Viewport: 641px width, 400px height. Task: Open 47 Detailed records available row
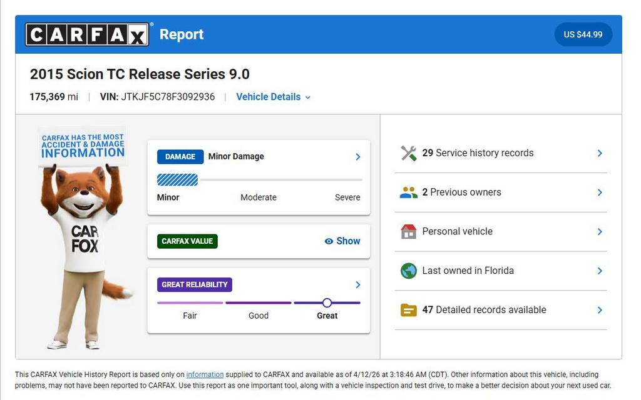coord(501,310)
